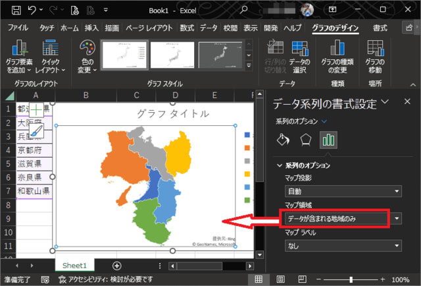Open マップ ラベル dropdown set to なし
This screenshot has width=421, height=286.
[342, 245]
